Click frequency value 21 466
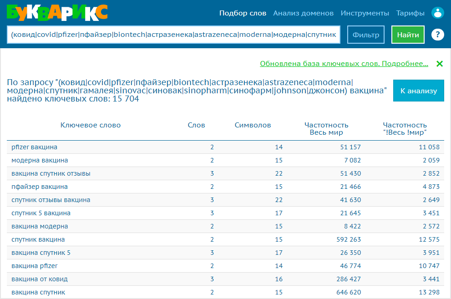The height and width of the screenshot is (299, 451). [350, 187]
